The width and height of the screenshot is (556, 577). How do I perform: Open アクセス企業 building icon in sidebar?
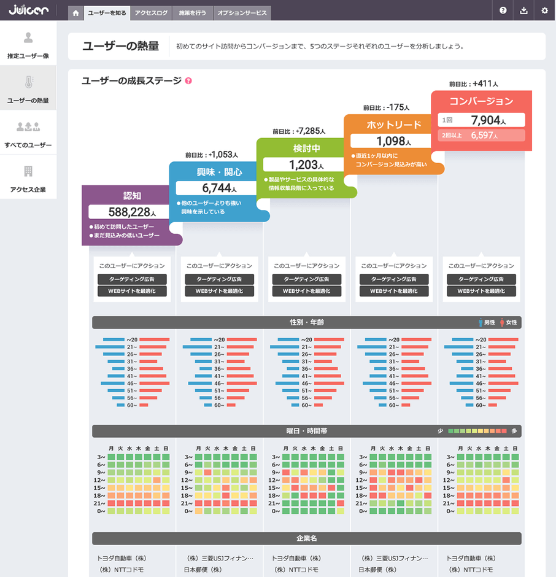(28, 172)
